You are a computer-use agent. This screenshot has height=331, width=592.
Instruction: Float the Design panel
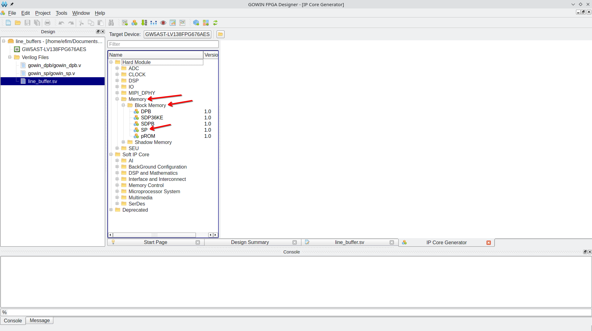(x=98, y=32)
